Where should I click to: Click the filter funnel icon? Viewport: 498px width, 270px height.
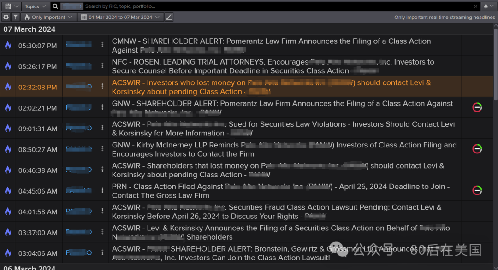(15, 17)
